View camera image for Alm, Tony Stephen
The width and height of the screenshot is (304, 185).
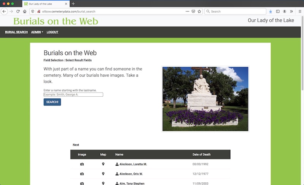[82, 183]
